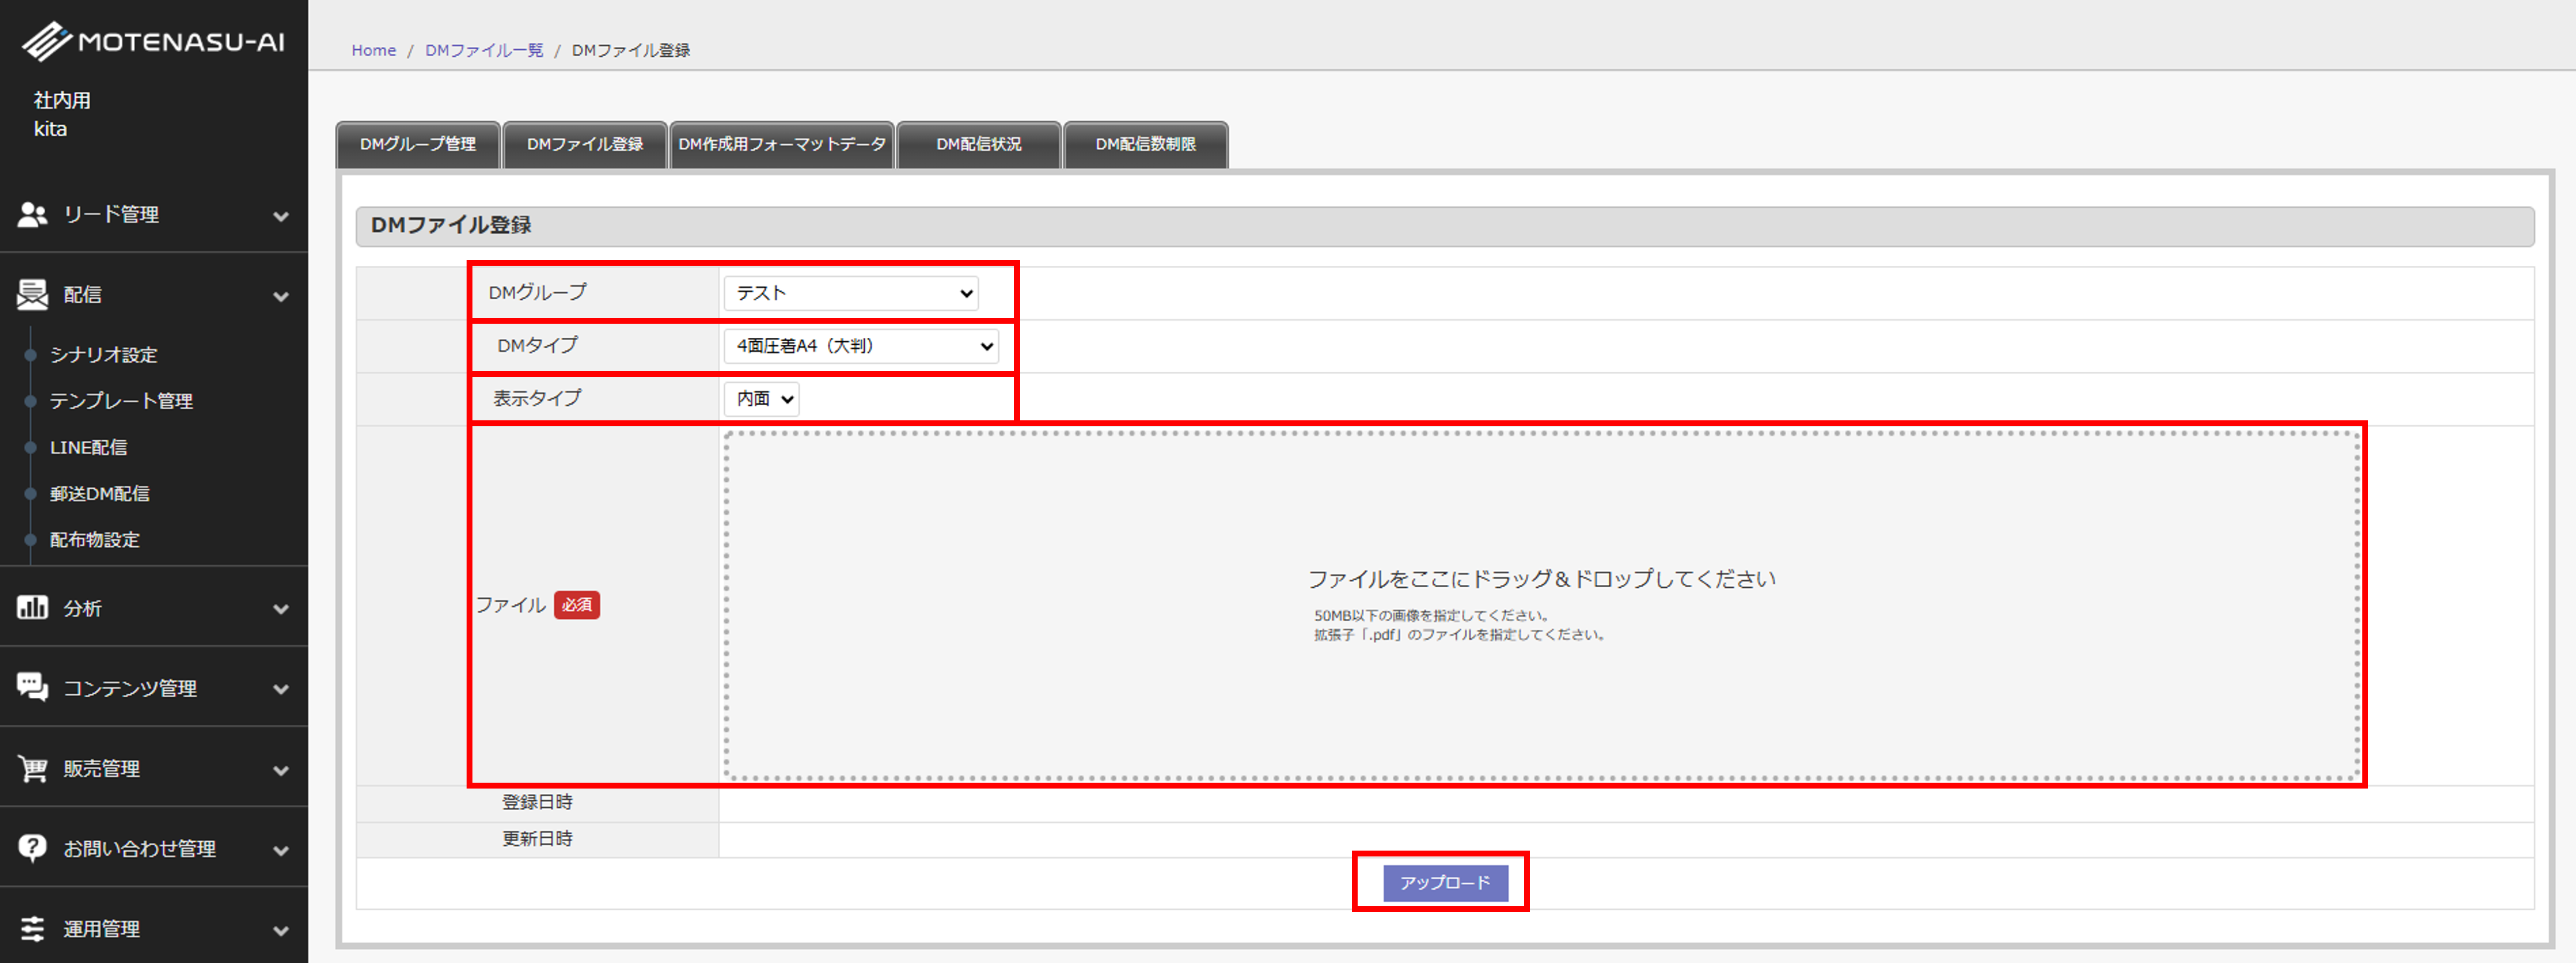Expand the 分析 sidebar chevron
This screenshot has height=963, width=2576.
click(281, 609)
